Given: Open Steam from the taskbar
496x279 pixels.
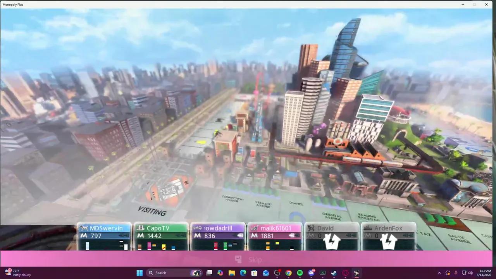Looking at the screenshot, I should 334,273.
